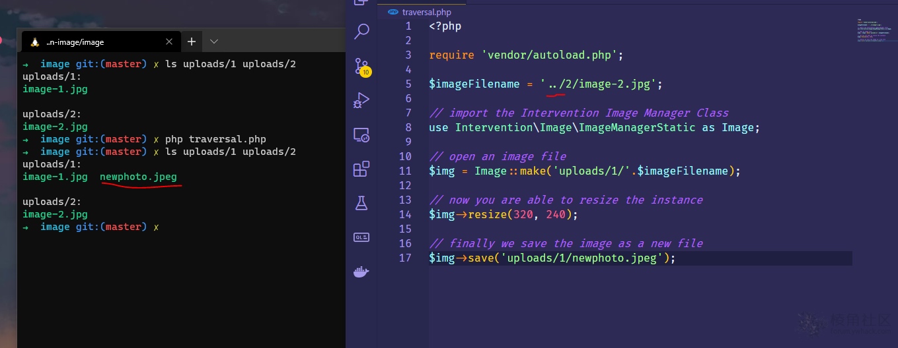
Task: Open the Search panel in the activity bar
Action: tap(361, 31)
